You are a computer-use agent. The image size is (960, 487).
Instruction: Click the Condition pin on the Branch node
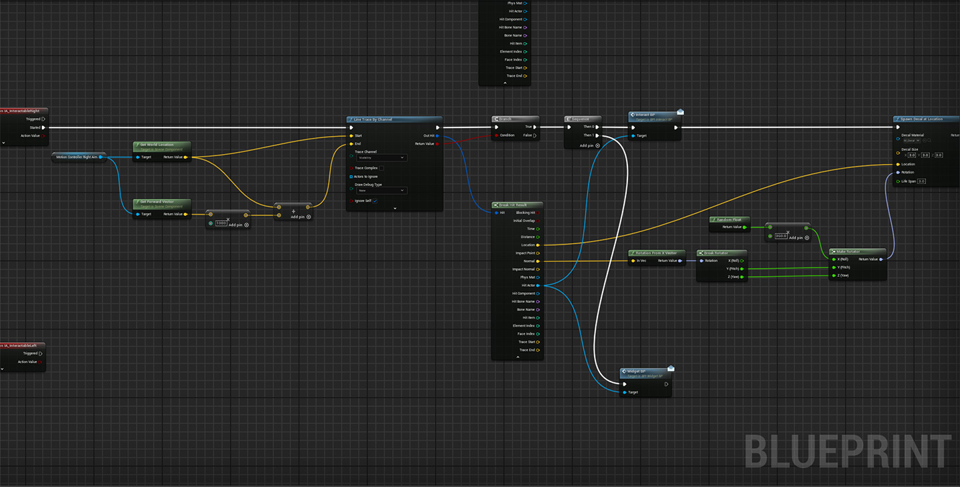(x=497, y=135)
